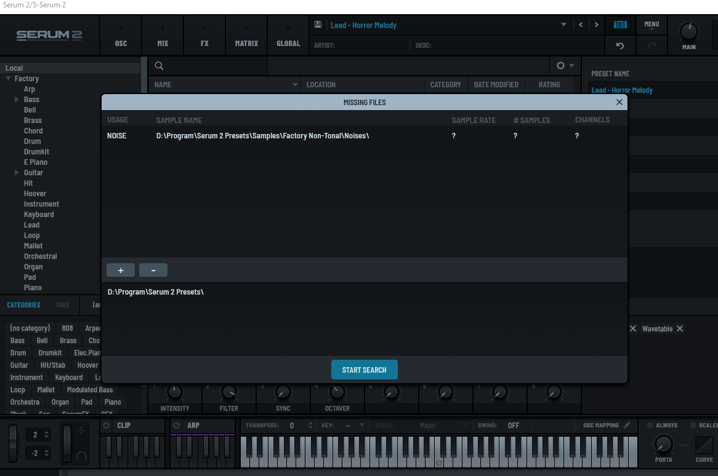Add a search path with plus button
718x476 pixels.
click(x=121, y=270)
